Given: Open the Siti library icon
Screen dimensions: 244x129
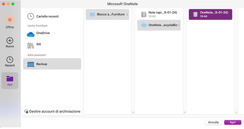Looking at the screenshot, I should (x=30, y=46).
